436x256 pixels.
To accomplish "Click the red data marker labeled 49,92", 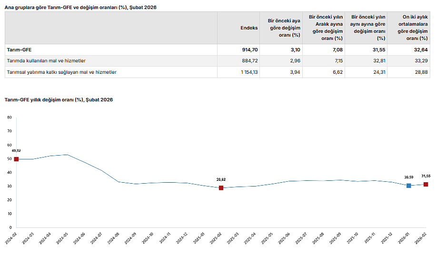I will (x=16, y=159).
